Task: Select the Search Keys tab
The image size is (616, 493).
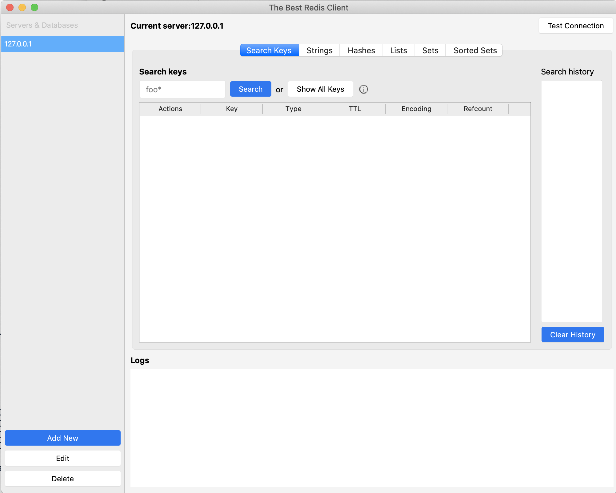Action: point(269,50)
